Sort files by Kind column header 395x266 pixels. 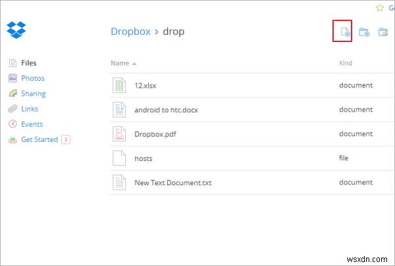point(346,63)
